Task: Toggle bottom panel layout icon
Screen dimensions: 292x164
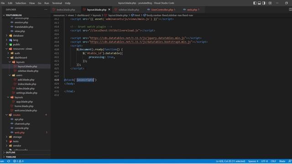Action: 259,3
